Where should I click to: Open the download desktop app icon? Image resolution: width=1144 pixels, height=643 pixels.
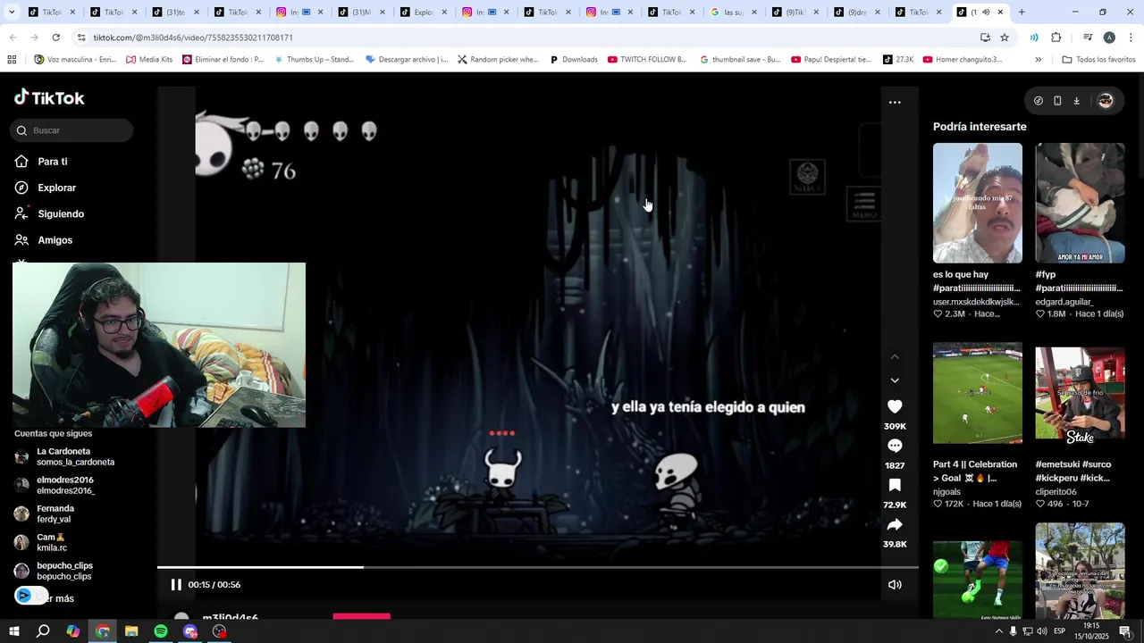(x=1076, y=101)
